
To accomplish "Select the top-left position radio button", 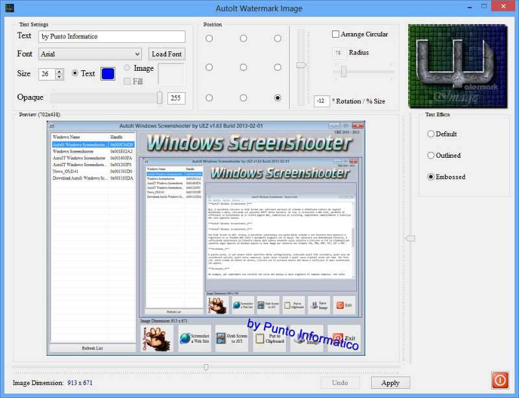I will click(x=209, y=38).
